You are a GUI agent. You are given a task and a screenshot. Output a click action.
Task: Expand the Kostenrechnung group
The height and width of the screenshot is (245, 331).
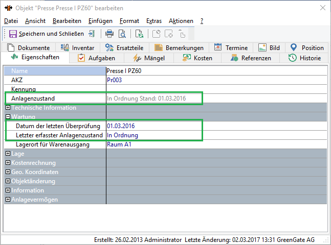tap(8, 163)
